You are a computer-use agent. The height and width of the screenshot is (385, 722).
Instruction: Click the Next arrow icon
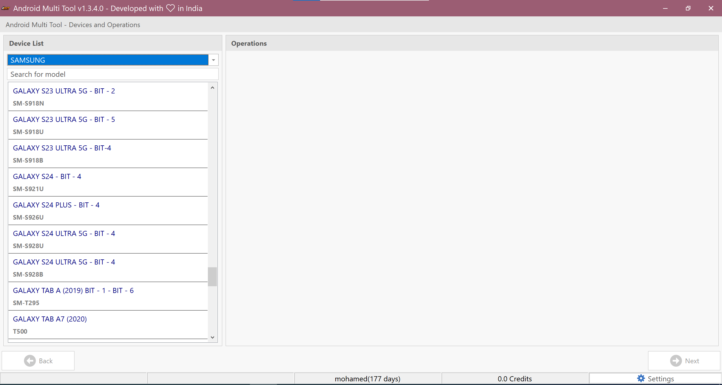[676, 361]
